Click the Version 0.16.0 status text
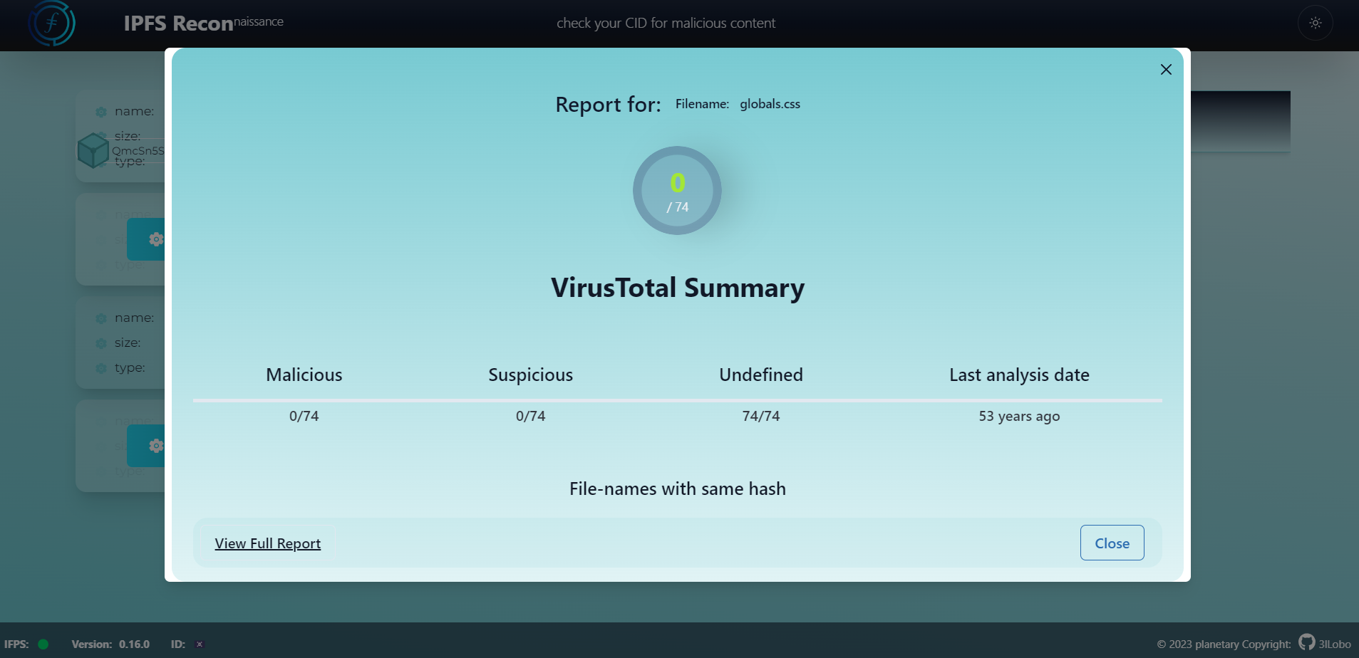 pos(110,644)
